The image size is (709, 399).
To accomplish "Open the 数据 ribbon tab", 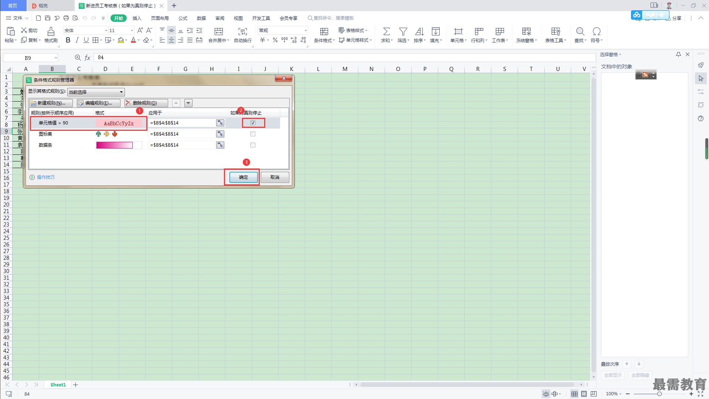I will click(201, 18).
